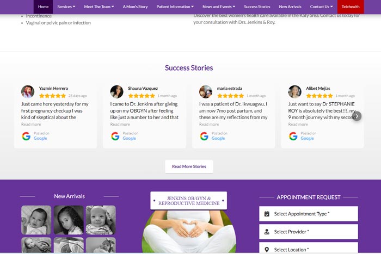Image resolution: width=381 pixels, height=254 pixels.
Task: Click Yazmin Herrera's profile avatar
Action: pyautogui.click(x=28, y=91)
